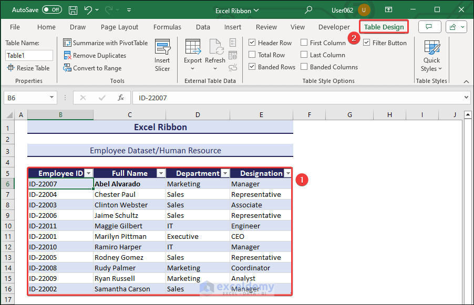Expand the Name Box dropdown arrow
Viewport: 474px width, 305px height.
click(x=52, y=98)
